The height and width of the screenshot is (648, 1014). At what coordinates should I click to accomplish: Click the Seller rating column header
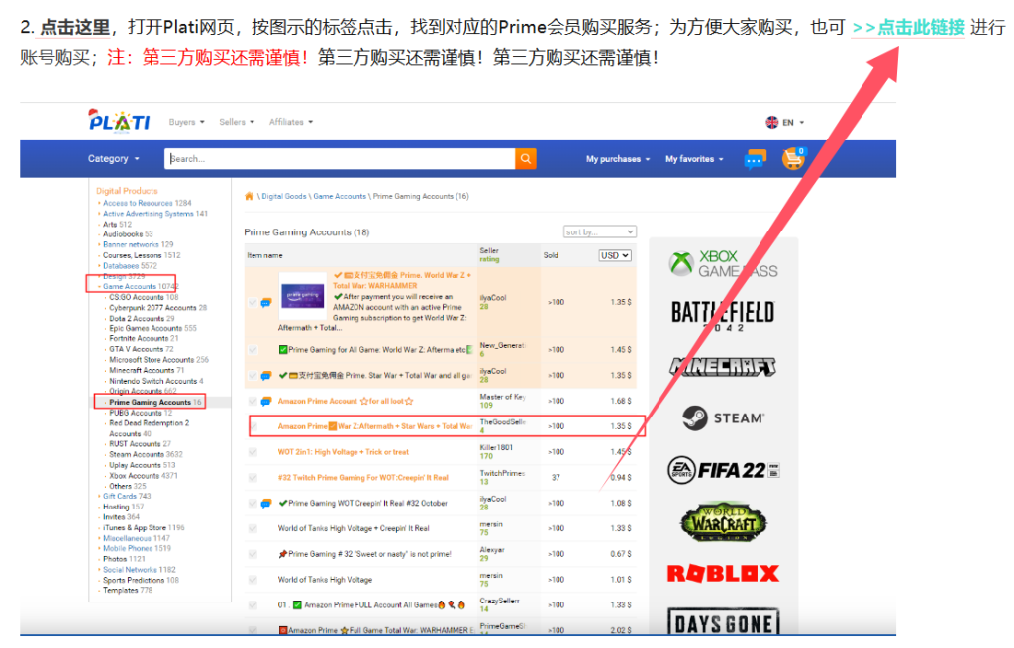click(x=489, y=255)
